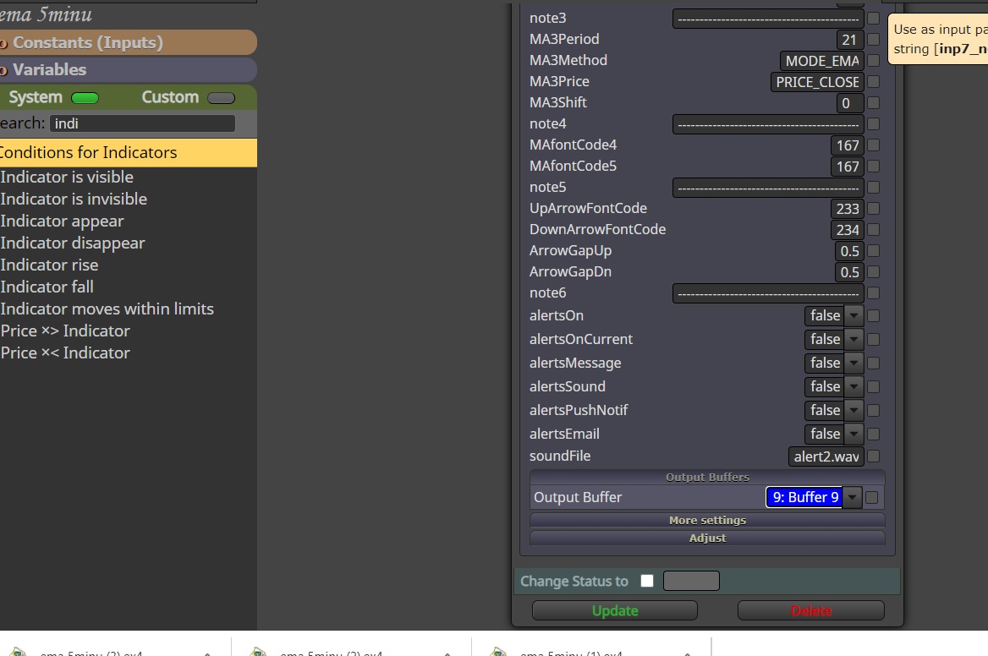
Task: Edit the MAfontCode4 value 167
Action: click(848, 145)
